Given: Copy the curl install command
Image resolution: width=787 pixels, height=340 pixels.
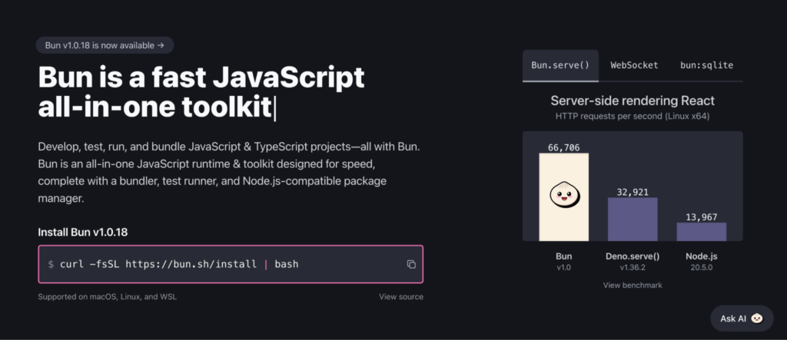Looking at the screenshot, I should pyautogui.click(x=411, y=264).
